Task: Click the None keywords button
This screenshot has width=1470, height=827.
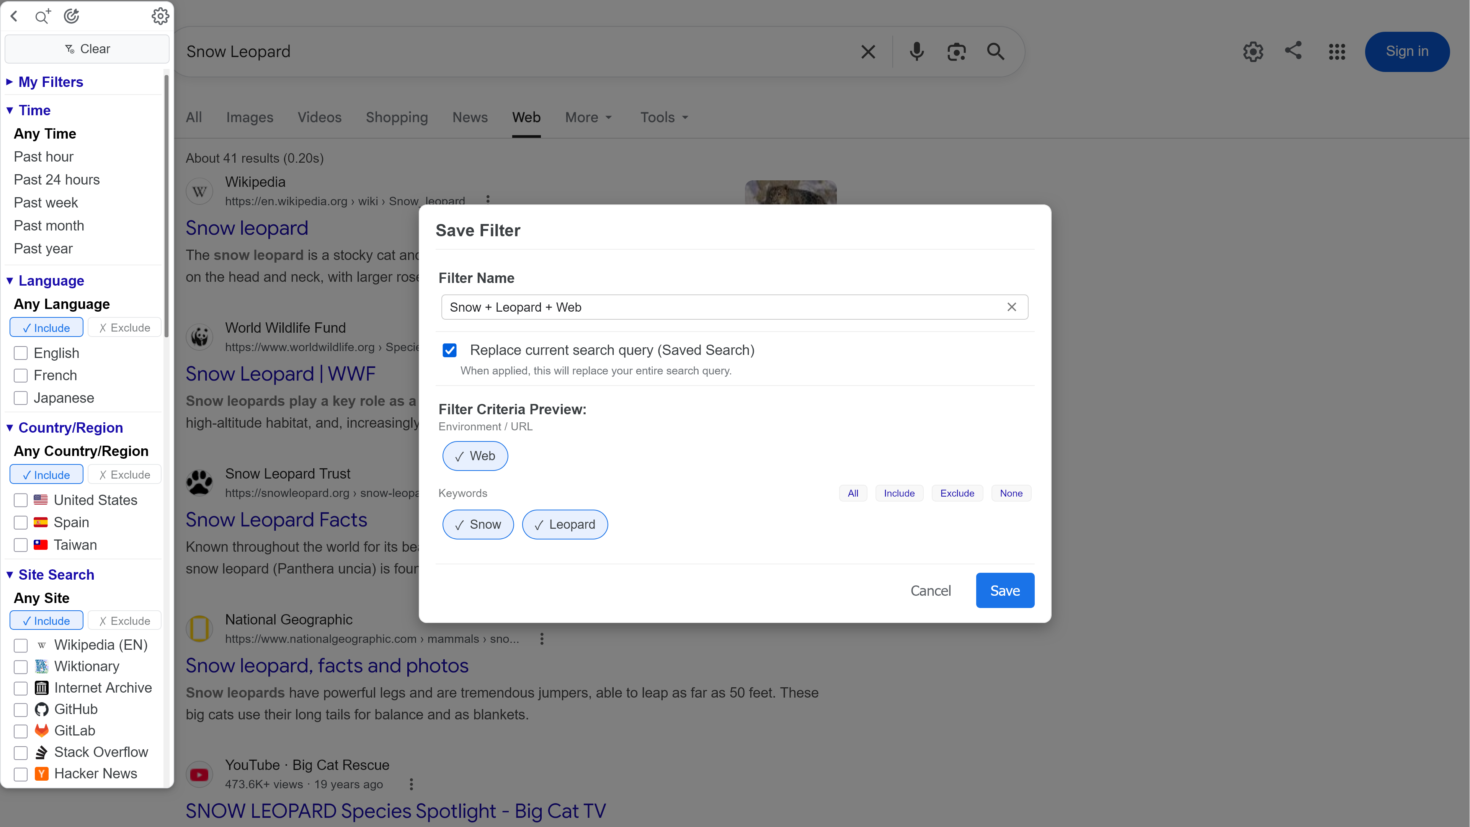Action: tap(1011, 493)
